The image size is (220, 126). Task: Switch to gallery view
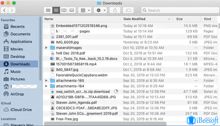point(72,10)
